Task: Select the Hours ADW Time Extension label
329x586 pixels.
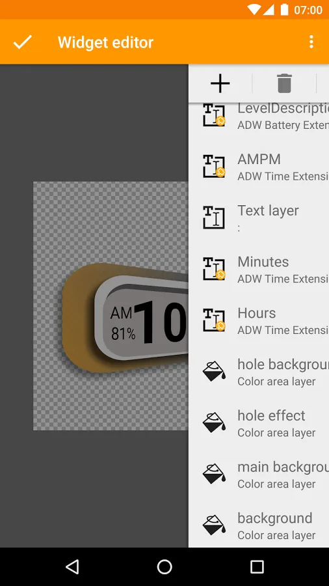Action: (x=283, y=330)
